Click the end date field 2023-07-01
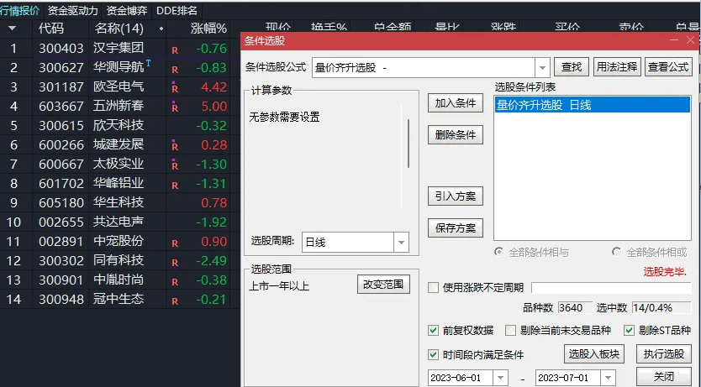The width and height of the screenshot is (701, 387). pos(568,378)
